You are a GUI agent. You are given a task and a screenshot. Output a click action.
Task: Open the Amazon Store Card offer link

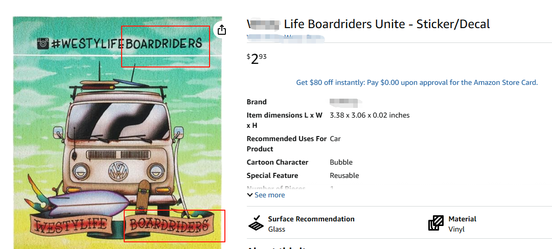tap(417, 82)
